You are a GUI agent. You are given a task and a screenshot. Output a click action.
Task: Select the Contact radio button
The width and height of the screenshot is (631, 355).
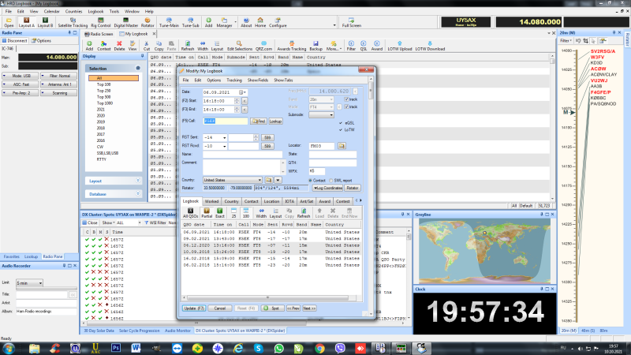pos(310,181)
